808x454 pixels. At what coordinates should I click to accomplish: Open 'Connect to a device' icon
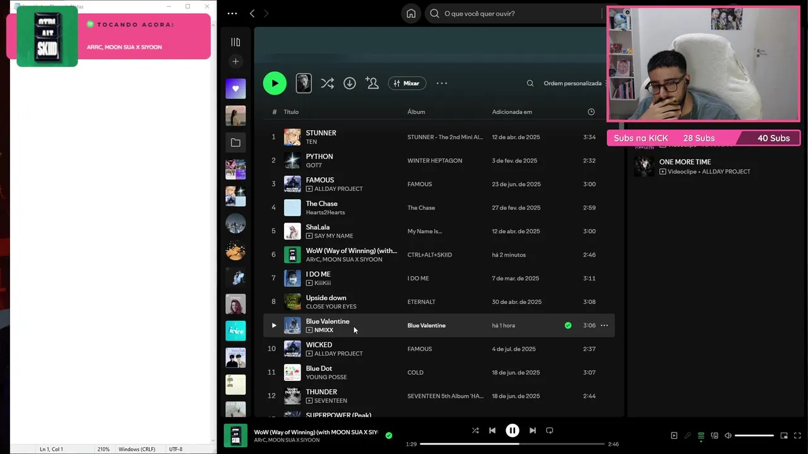(715, 436)
